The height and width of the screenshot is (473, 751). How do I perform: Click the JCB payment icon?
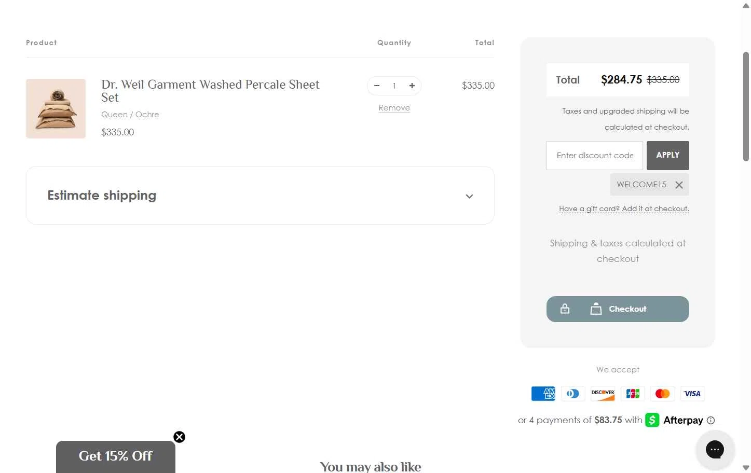[633, 394]
